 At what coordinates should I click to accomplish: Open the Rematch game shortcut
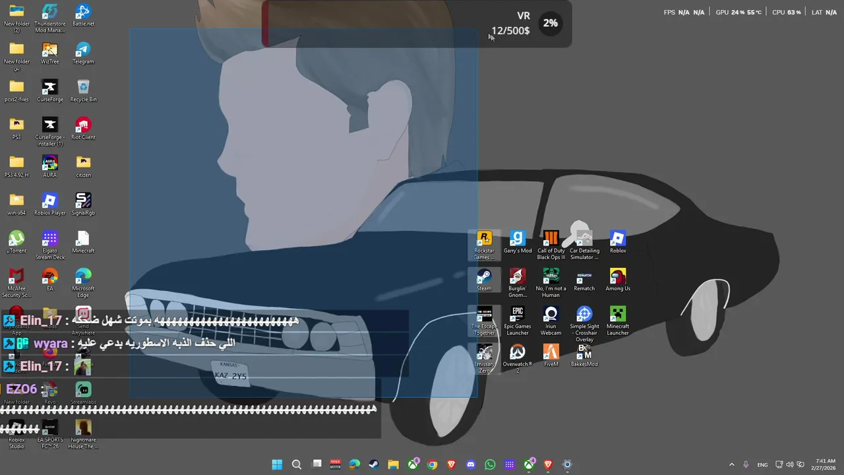584,280
